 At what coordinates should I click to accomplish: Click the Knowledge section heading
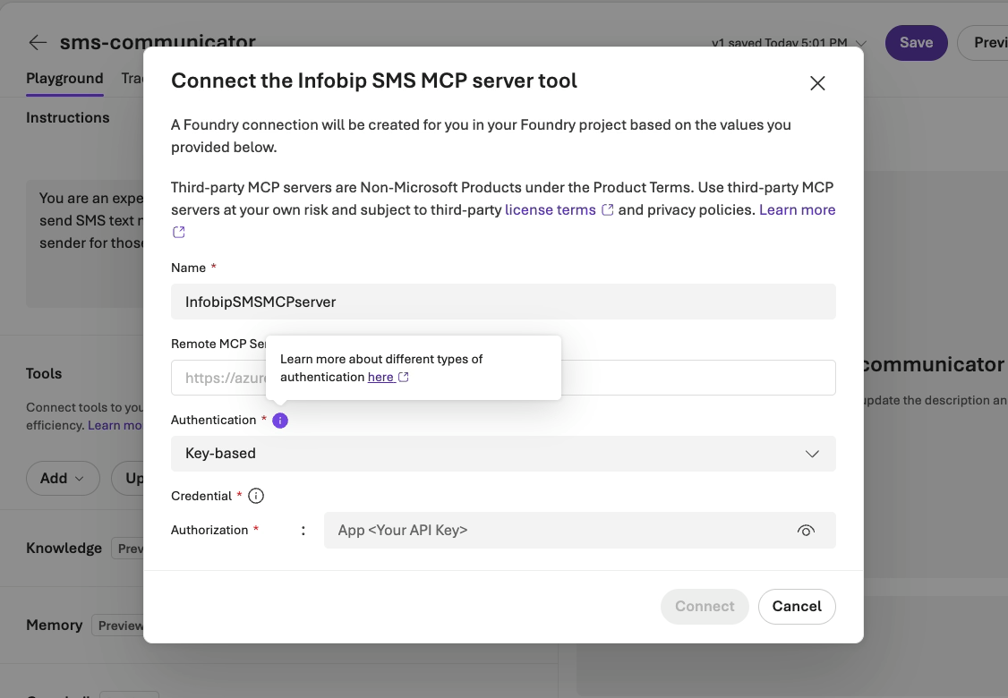tap(64, 548)
